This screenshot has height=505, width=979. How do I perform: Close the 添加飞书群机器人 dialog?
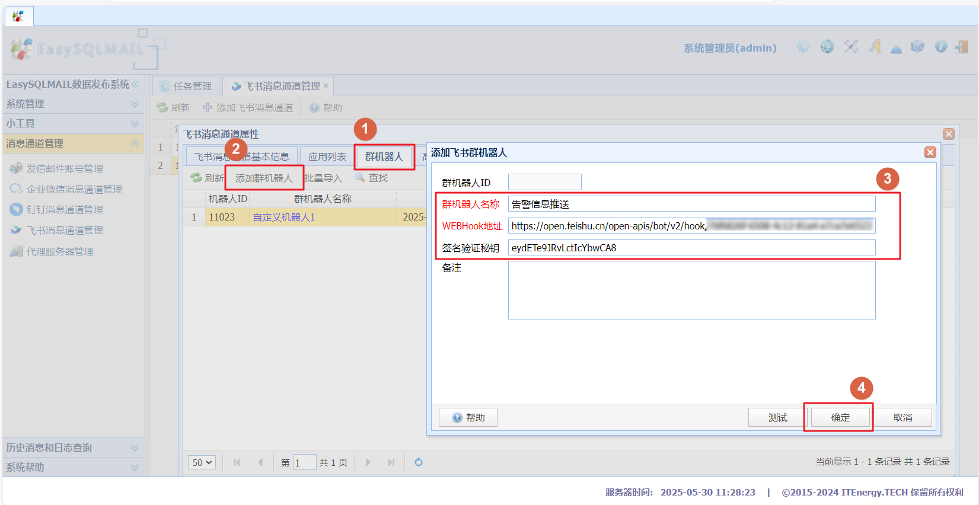(x=930, y=152)
